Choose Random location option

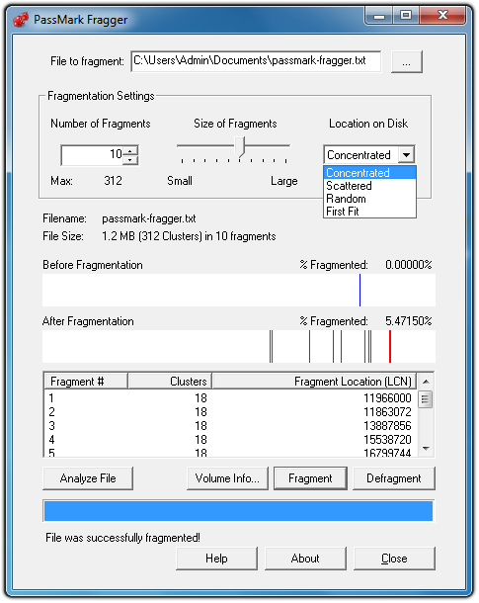click(370, 199)
